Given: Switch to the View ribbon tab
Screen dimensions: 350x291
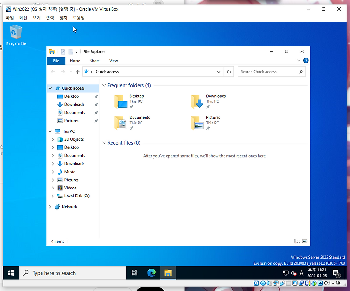Looking at the screenshot, I should 113,61.
